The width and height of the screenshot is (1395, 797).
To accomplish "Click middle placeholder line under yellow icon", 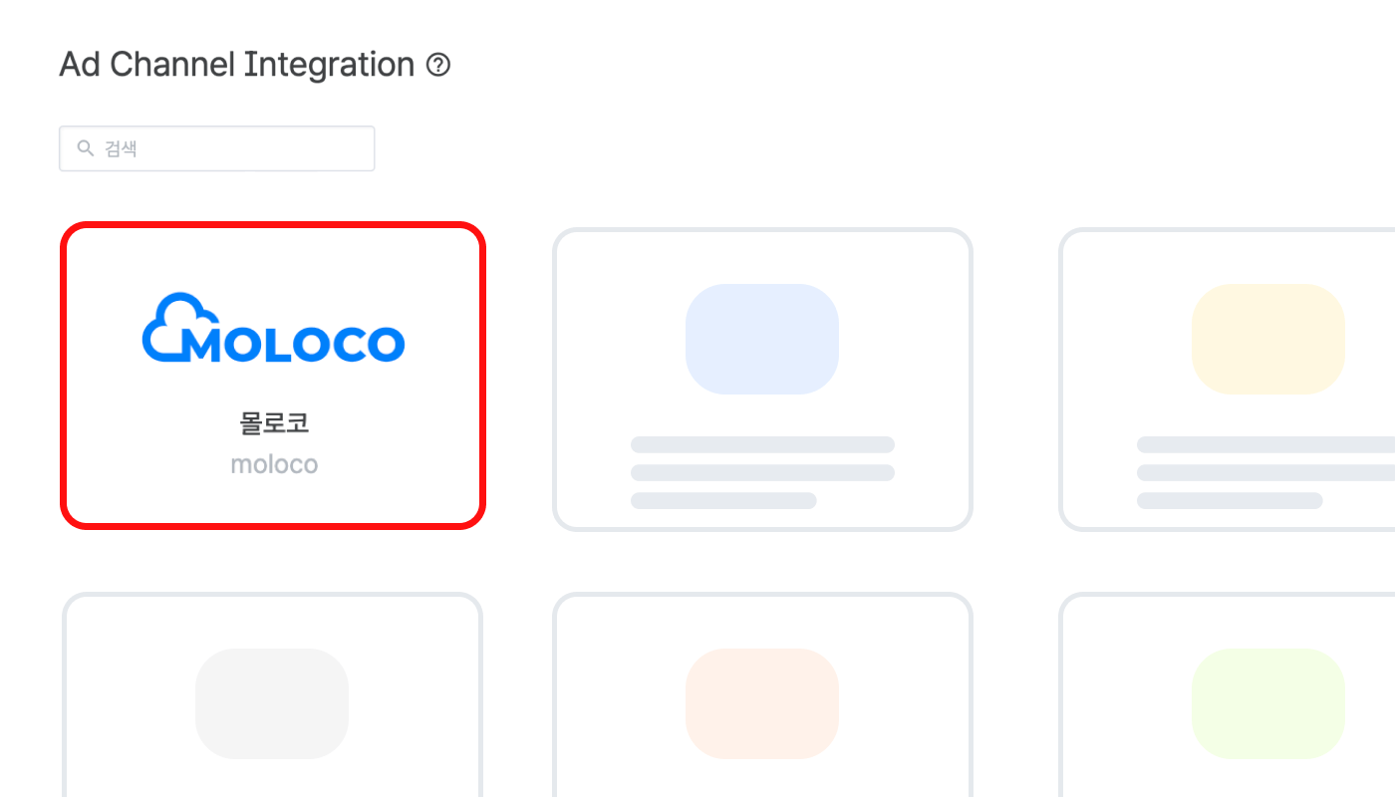I will pos(1265,472).
